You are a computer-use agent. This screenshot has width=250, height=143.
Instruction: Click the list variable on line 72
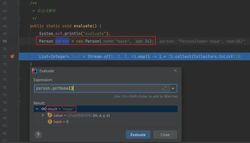point(76,57)
